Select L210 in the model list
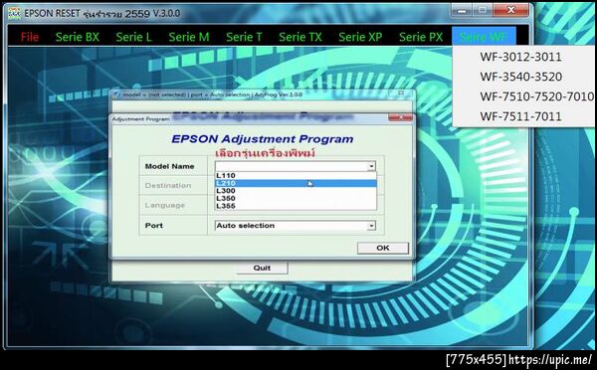597x370 pixels. [x=296, y=183]
